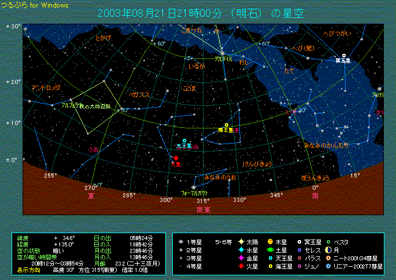Click the 南東 direction label below the horizon
Screen dimensions: 396x280
tap(203, 210)
